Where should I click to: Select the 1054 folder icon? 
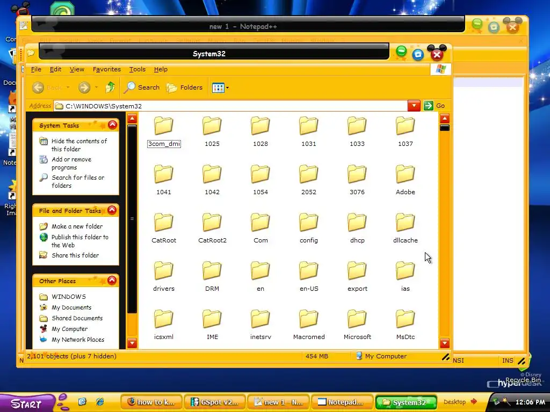point(260,174)
